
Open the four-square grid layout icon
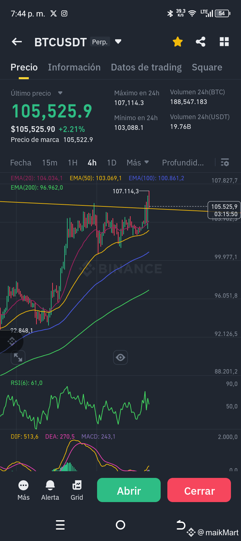[x=224, y=42]
